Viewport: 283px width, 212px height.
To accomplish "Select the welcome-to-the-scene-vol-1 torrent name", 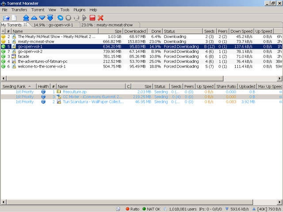I will pos(42,66).
